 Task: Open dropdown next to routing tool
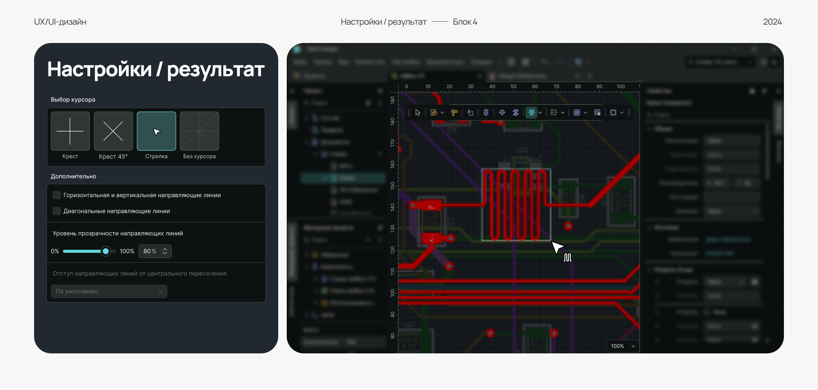[442, 113]
